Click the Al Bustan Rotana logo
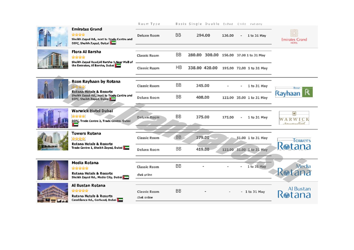This screenshot has height=250, width=354. (294, 193)
